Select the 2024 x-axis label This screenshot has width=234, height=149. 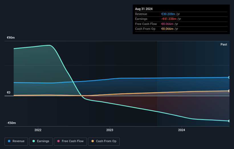click(x=182, y=130)
